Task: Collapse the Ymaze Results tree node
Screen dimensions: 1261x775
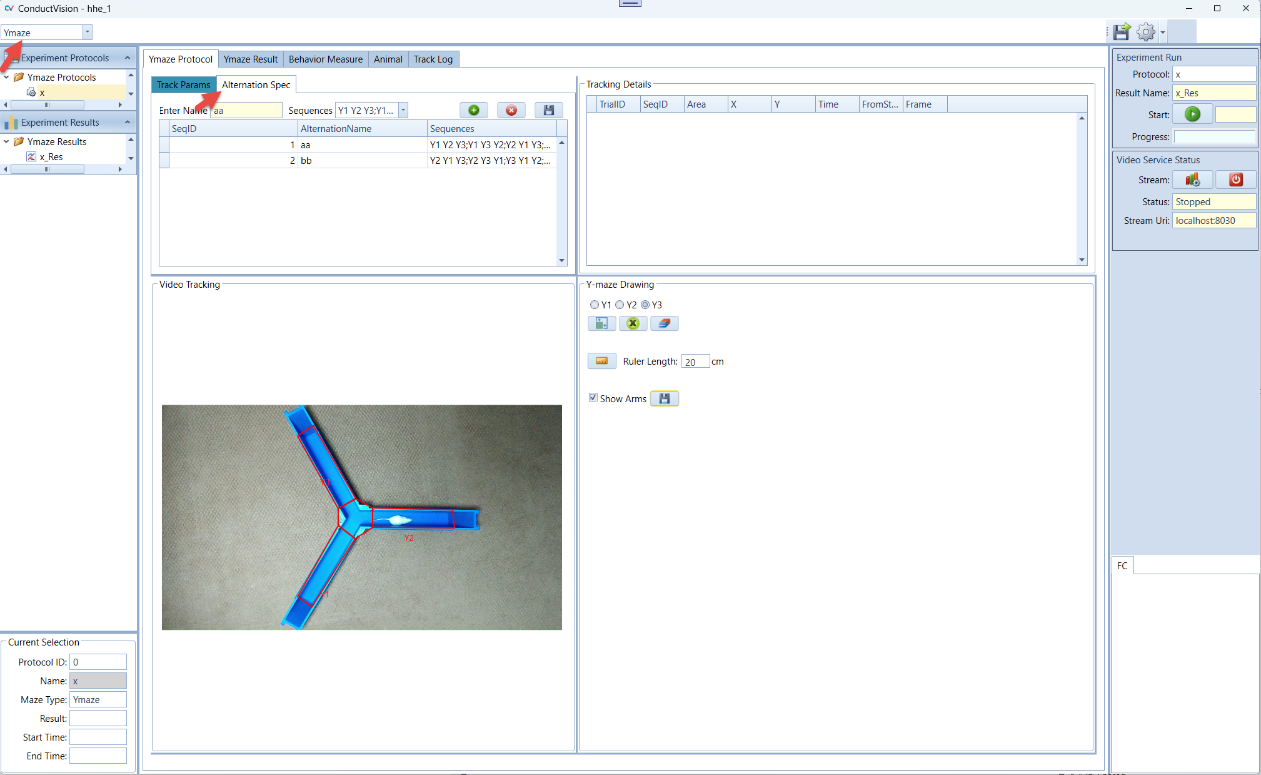Action: [x=6, y=142]
